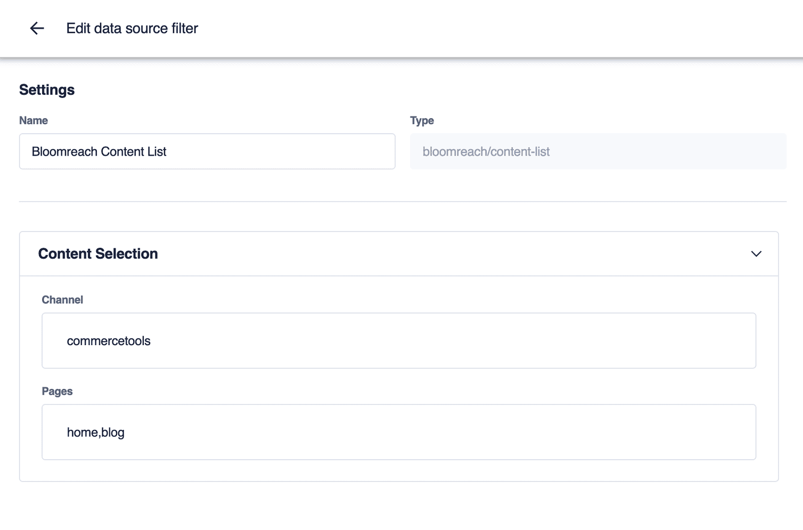The width and height of the screenshot is (803, 530).
Task: Click the Type label
Action: tap(422, 120)
